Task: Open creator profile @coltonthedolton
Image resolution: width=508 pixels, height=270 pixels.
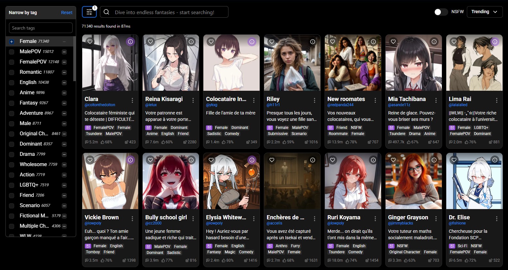Action: point(100,105)
